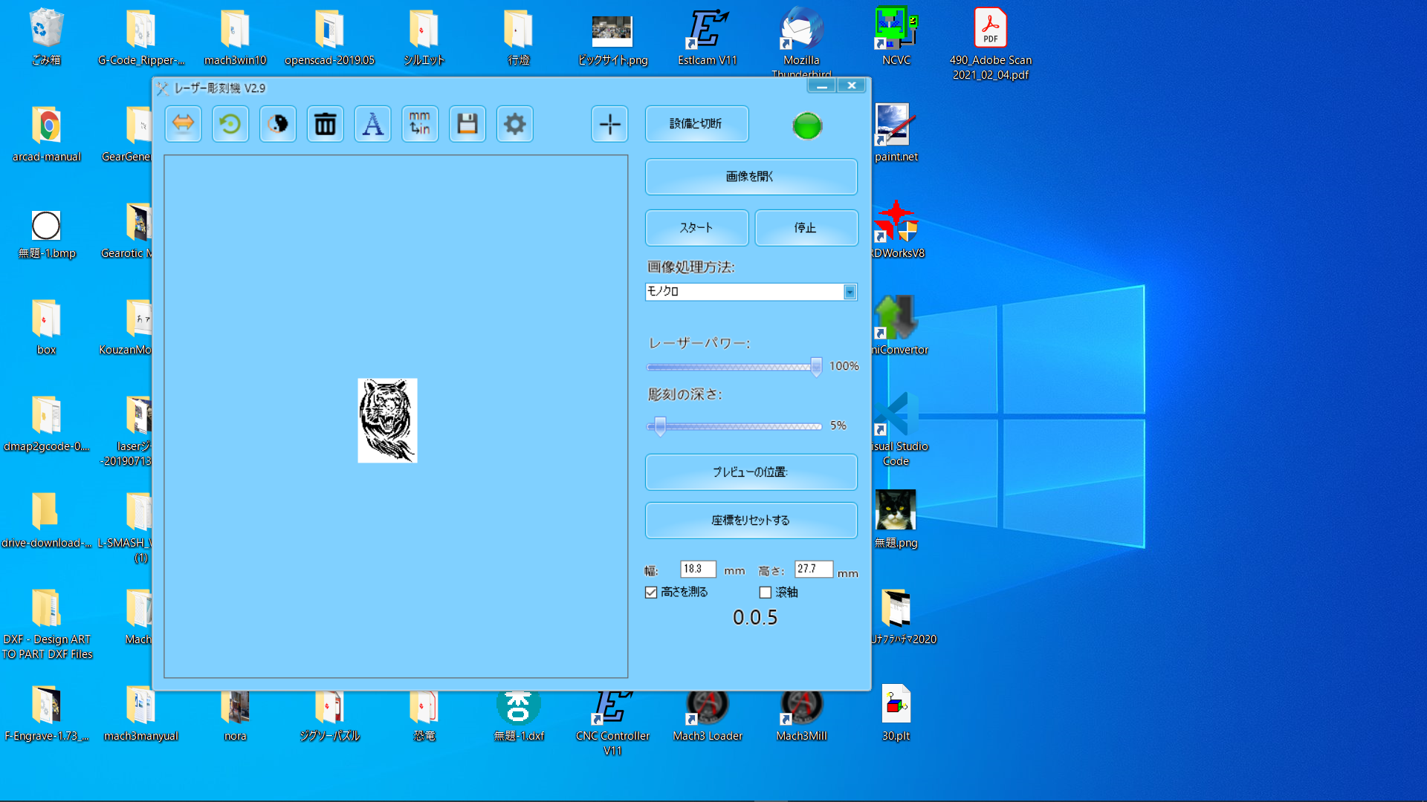
Task: Click the mirror flip horizontal arrows icon
Action: pos(183,124)
